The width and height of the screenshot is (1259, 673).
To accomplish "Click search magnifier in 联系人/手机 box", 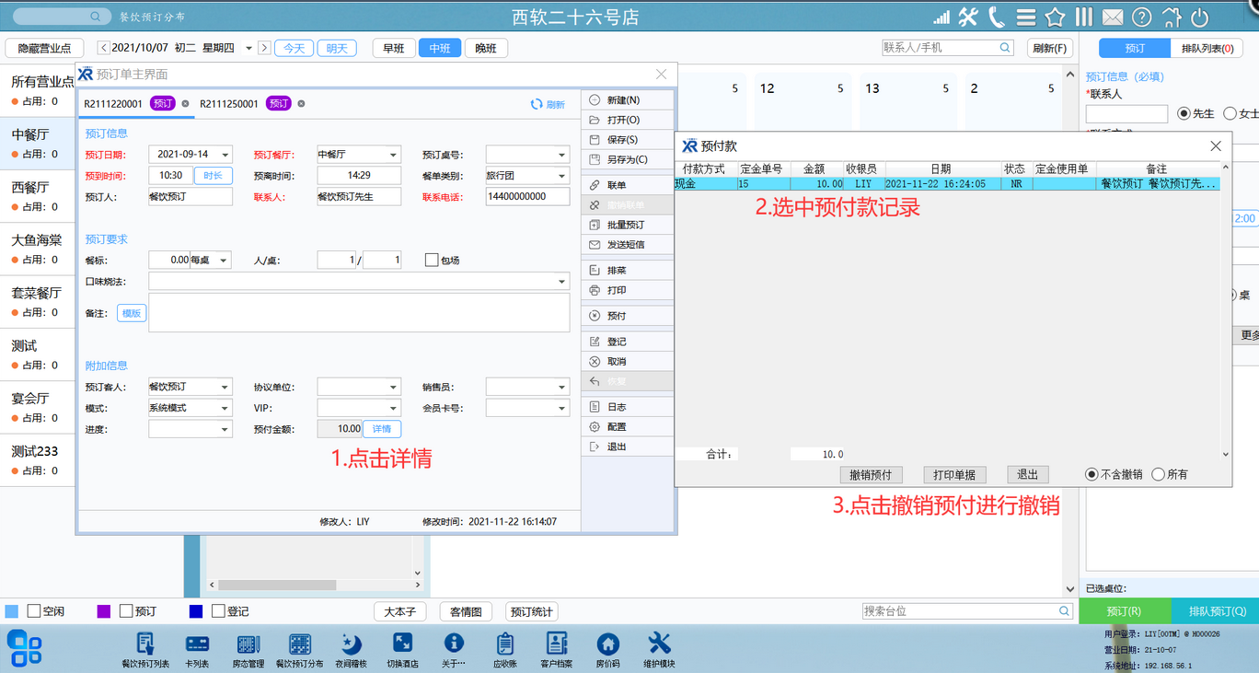I will (x=1005, y=48).
